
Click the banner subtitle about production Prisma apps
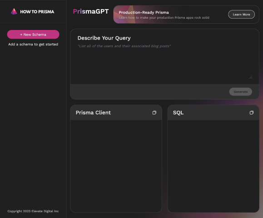[x=164, y=18]
